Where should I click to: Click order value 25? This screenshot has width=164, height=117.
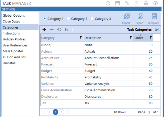143,58
